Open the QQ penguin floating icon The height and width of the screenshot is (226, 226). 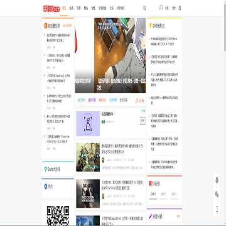217,180
